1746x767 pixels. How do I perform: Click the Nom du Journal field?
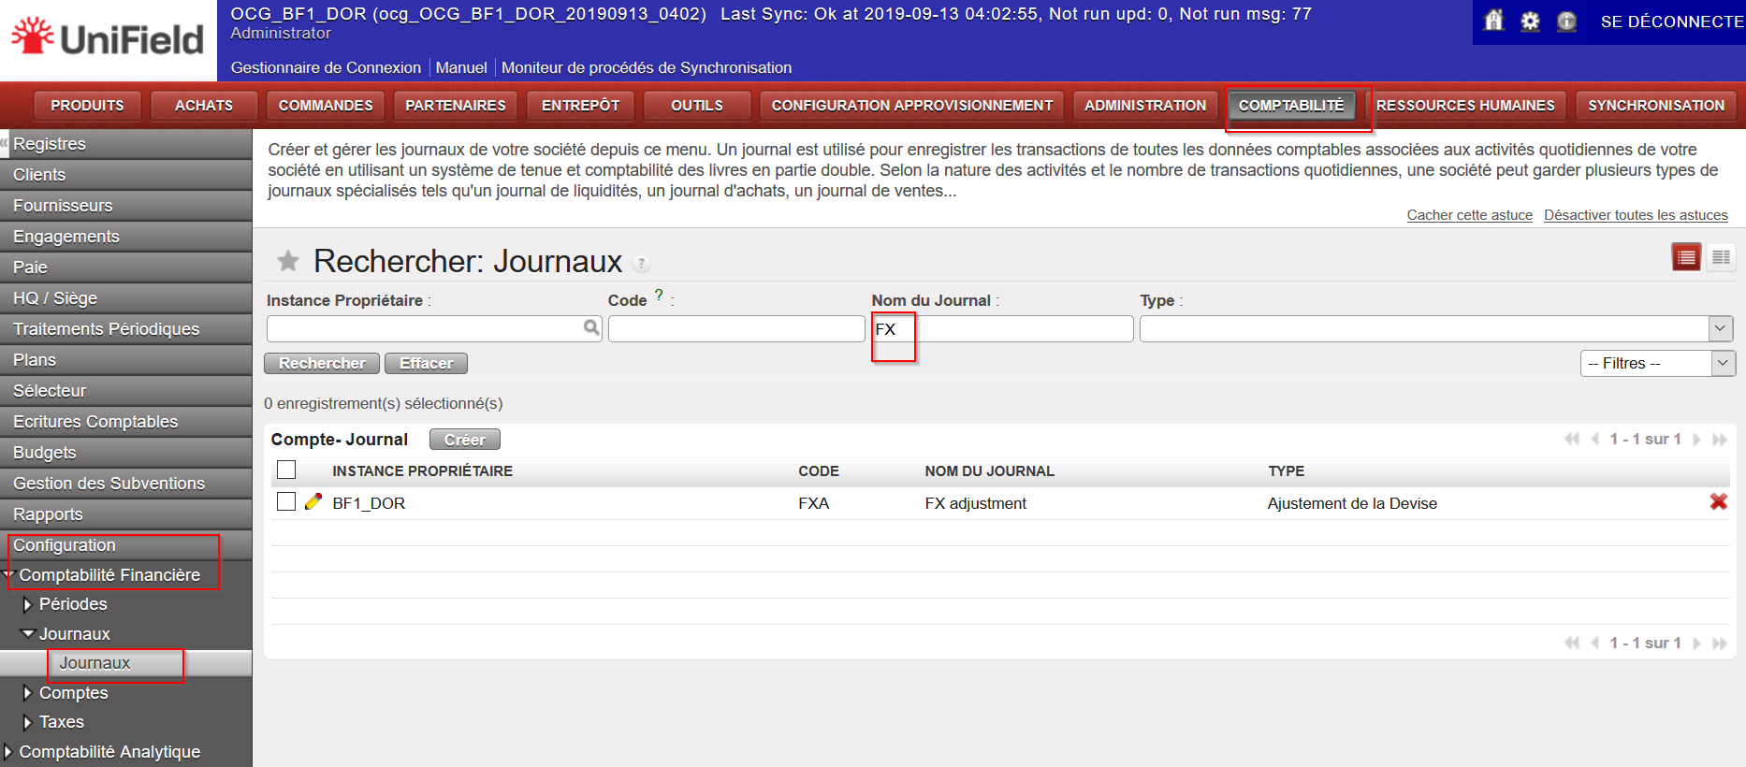[x=1002, y=328]
